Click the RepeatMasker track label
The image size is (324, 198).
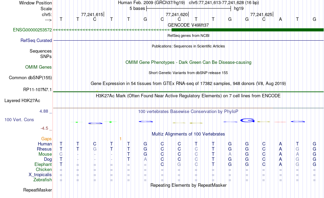click(38, 190)
